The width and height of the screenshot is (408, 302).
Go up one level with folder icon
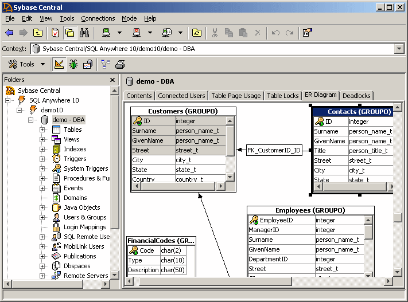click(x=38, y=33)
